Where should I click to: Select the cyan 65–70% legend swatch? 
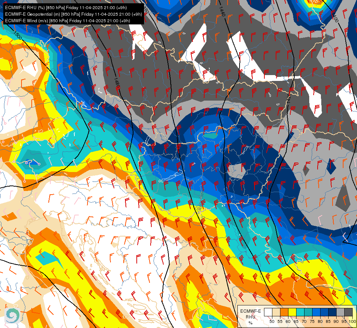300,312
